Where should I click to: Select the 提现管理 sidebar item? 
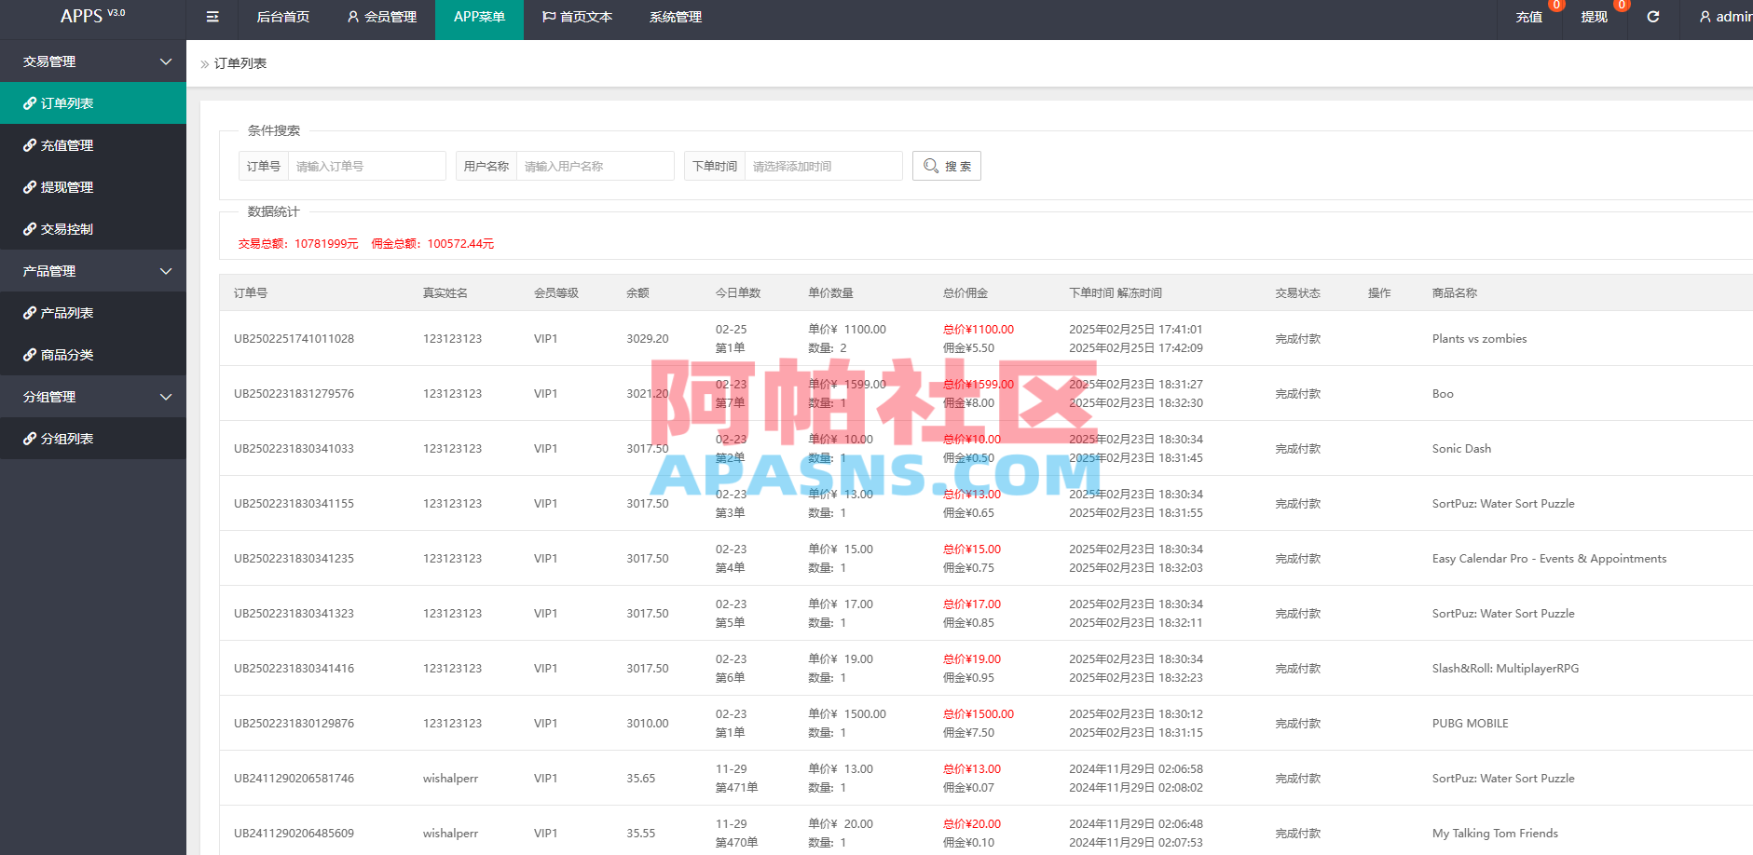pyautogui.click(x=65, y=187)
